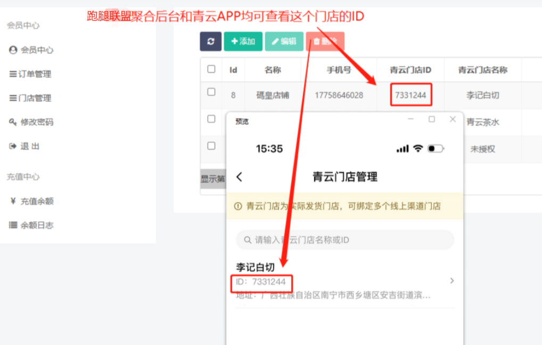Click the 退出 logout icon
This screenshot has width=542, height=345.
(x=13, y=146)
